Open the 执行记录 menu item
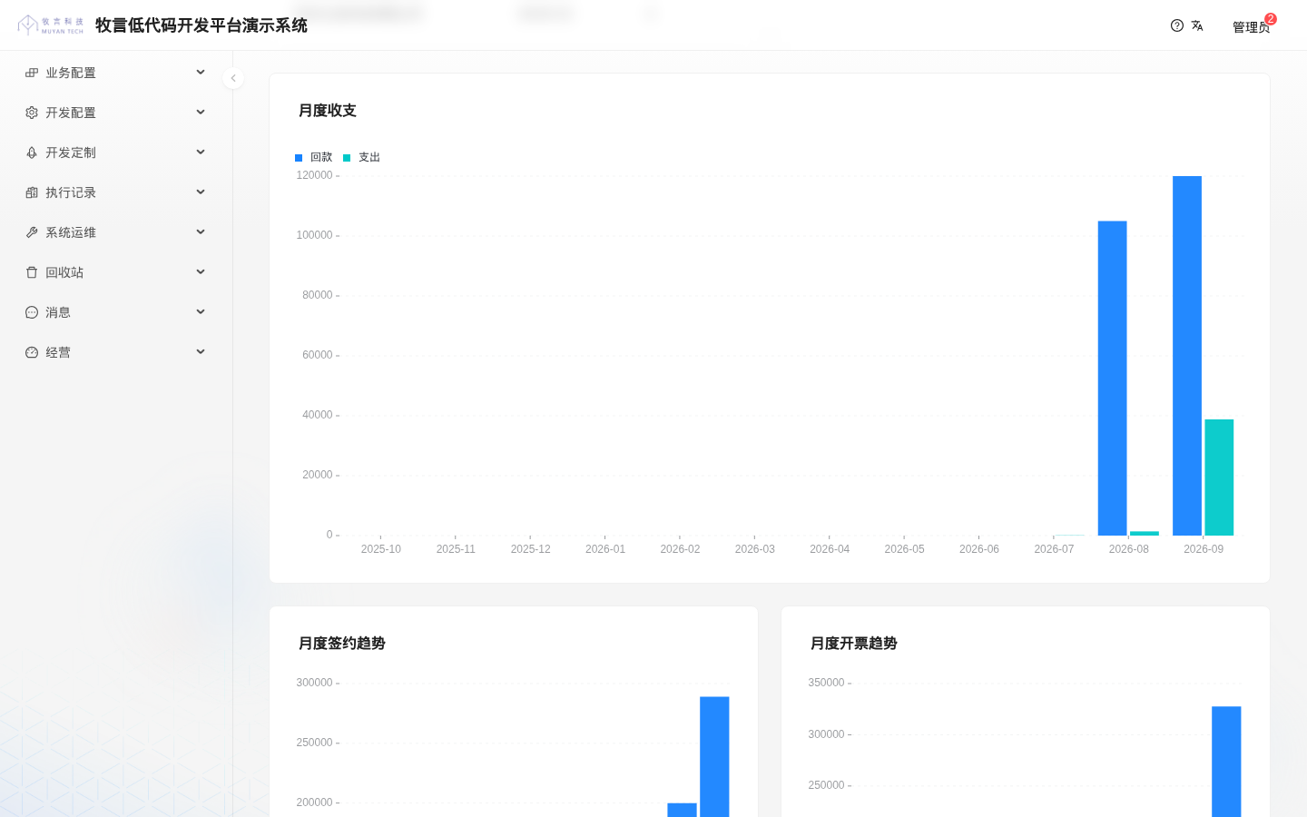 pos(116,192)
